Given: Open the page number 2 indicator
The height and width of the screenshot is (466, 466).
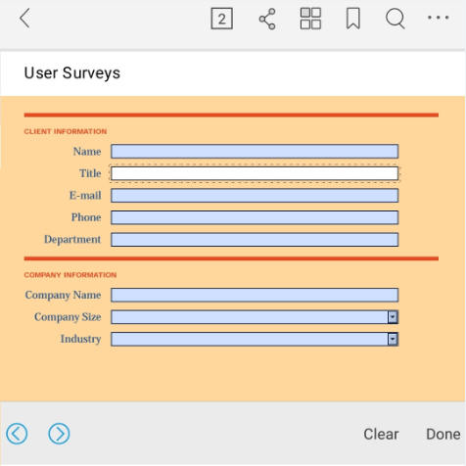Looking at the screenshot, I should (x=222, y=19).
